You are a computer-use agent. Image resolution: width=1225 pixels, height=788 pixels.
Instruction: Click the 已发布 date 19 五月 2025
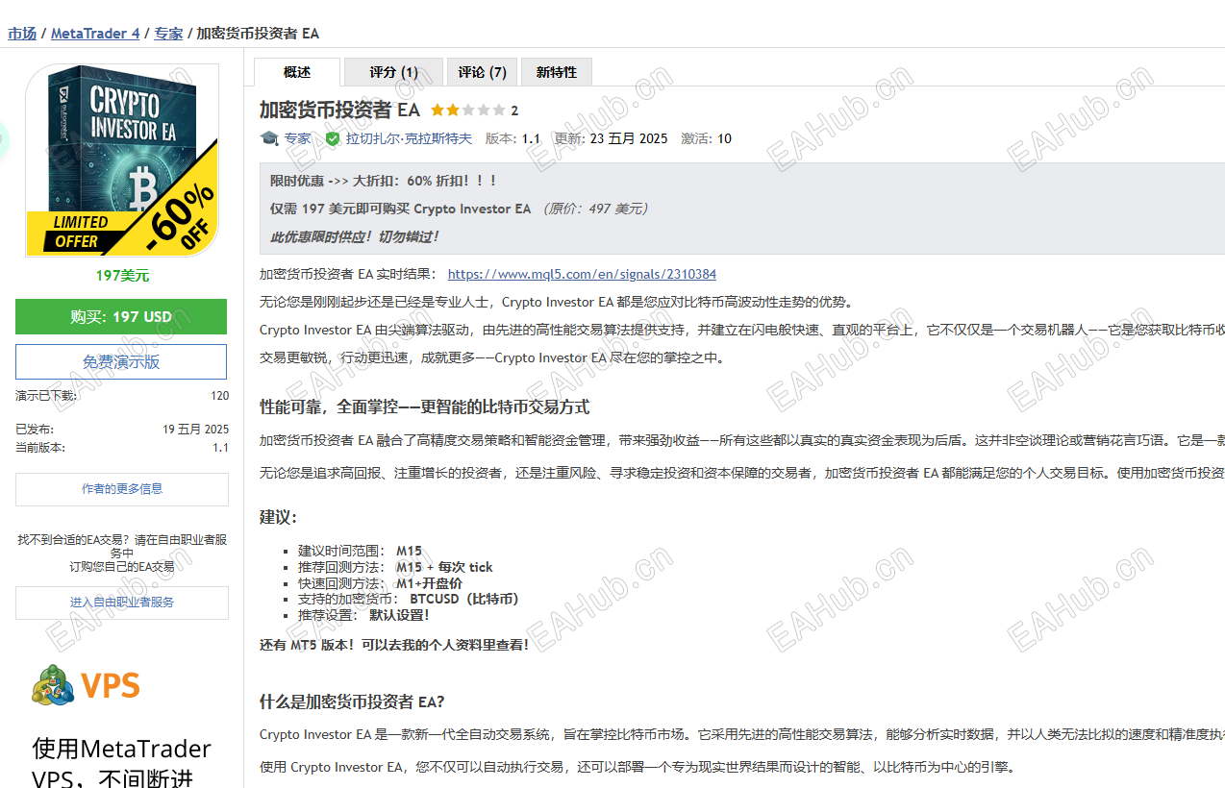[x=195, y=430]
